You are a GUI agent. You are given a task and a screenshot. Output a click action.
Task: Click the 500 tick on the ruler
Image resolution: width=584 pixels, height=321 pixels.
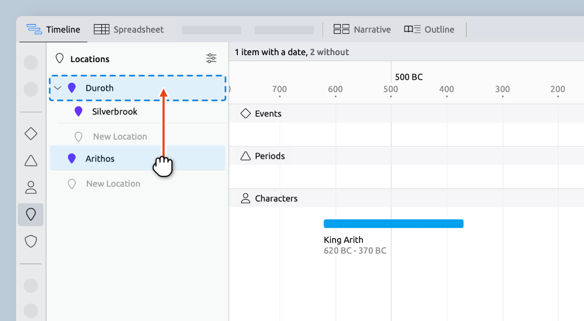click(391, 89)
